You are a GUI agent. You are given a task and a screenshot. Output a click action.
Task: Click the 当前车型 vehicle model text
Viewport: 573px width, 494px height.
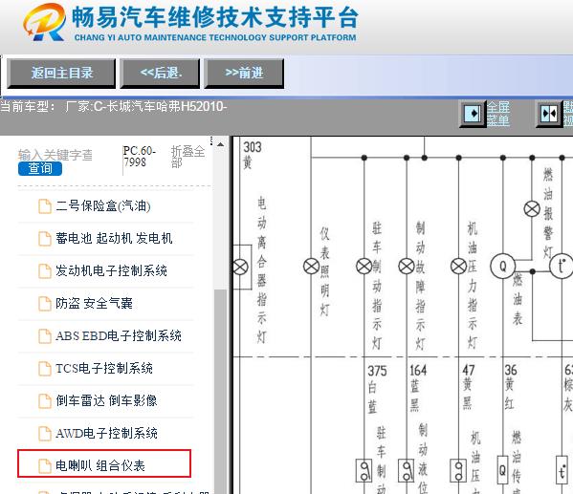point(113,107)
